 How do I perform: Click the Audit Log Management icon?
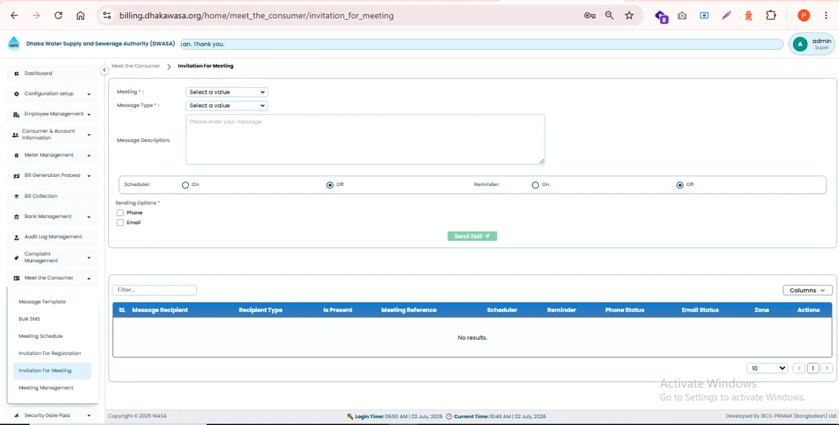(16, 237)
